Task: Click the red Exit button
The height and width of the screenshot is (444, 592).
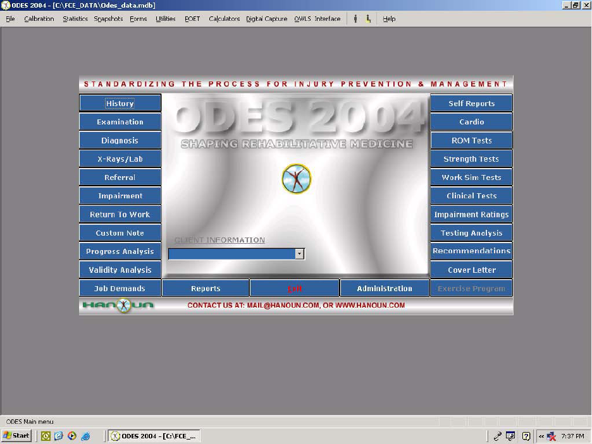Action: [x=295, y=288]
